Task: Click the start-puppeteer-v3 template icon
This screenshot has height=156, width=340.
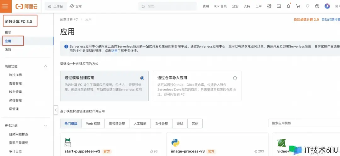Action: pyautogui.click(x=68, y=143)
